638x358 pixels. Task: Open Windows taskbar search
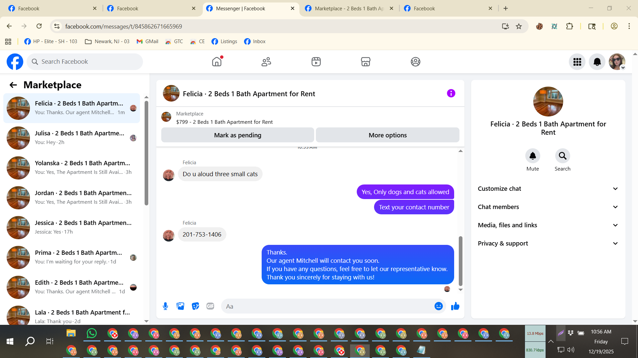click(30, 341)
